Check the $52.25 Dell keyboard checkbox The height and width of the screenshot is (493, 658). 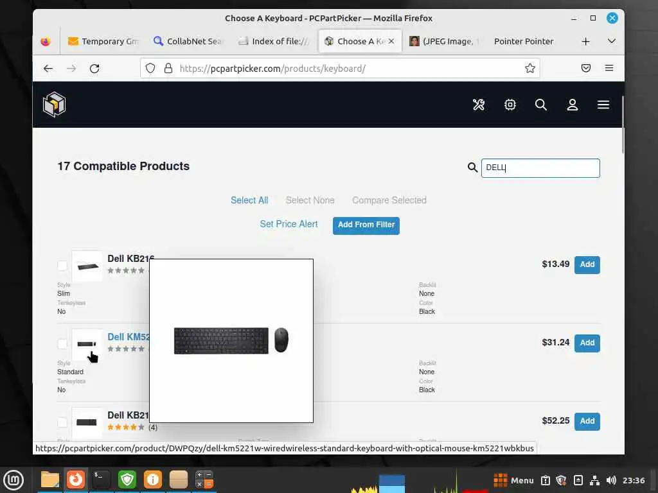click(62, 422)
